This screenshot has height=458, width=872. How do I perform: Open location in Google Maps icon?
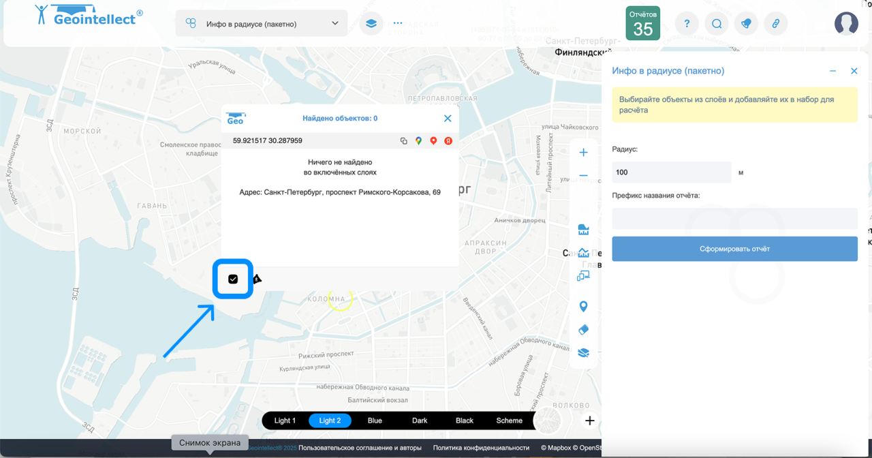tap(418, 141)
